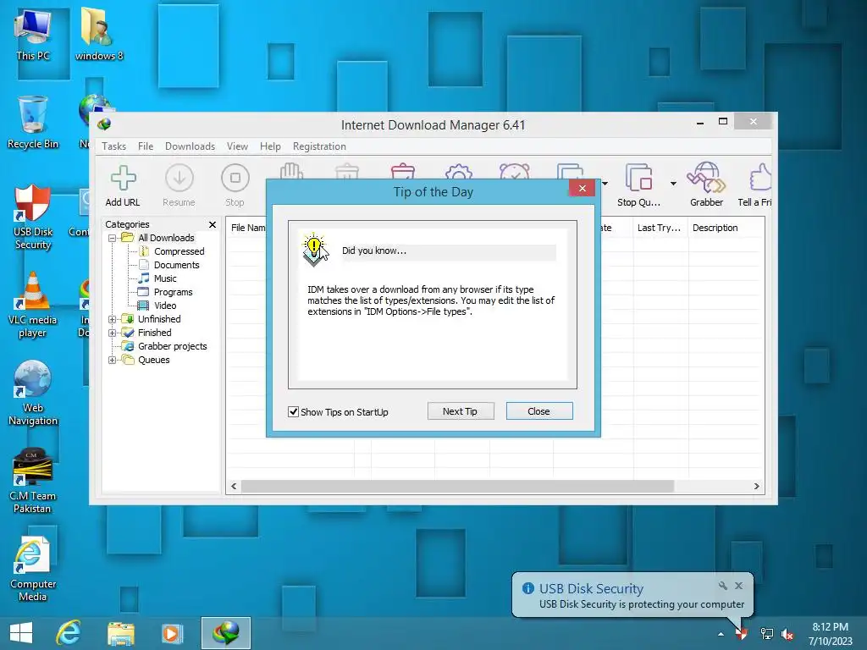The height and width of the screenshot is (650, 867).
Task: Open Internet Explorer from the taskbar
Action: [69, 633]
